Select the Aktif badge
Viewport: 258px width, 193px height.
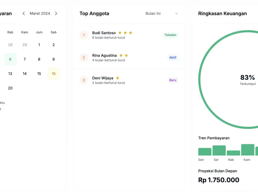[x=173, y=58]
